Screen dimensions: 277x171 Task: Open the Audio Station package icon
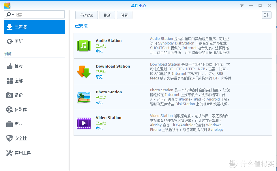click(x=84, y=46)
